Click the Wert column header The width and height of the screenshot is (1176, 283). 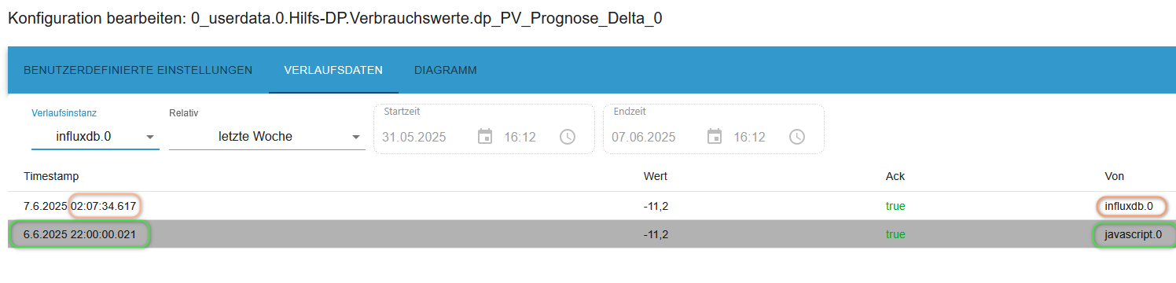[655, 176]
